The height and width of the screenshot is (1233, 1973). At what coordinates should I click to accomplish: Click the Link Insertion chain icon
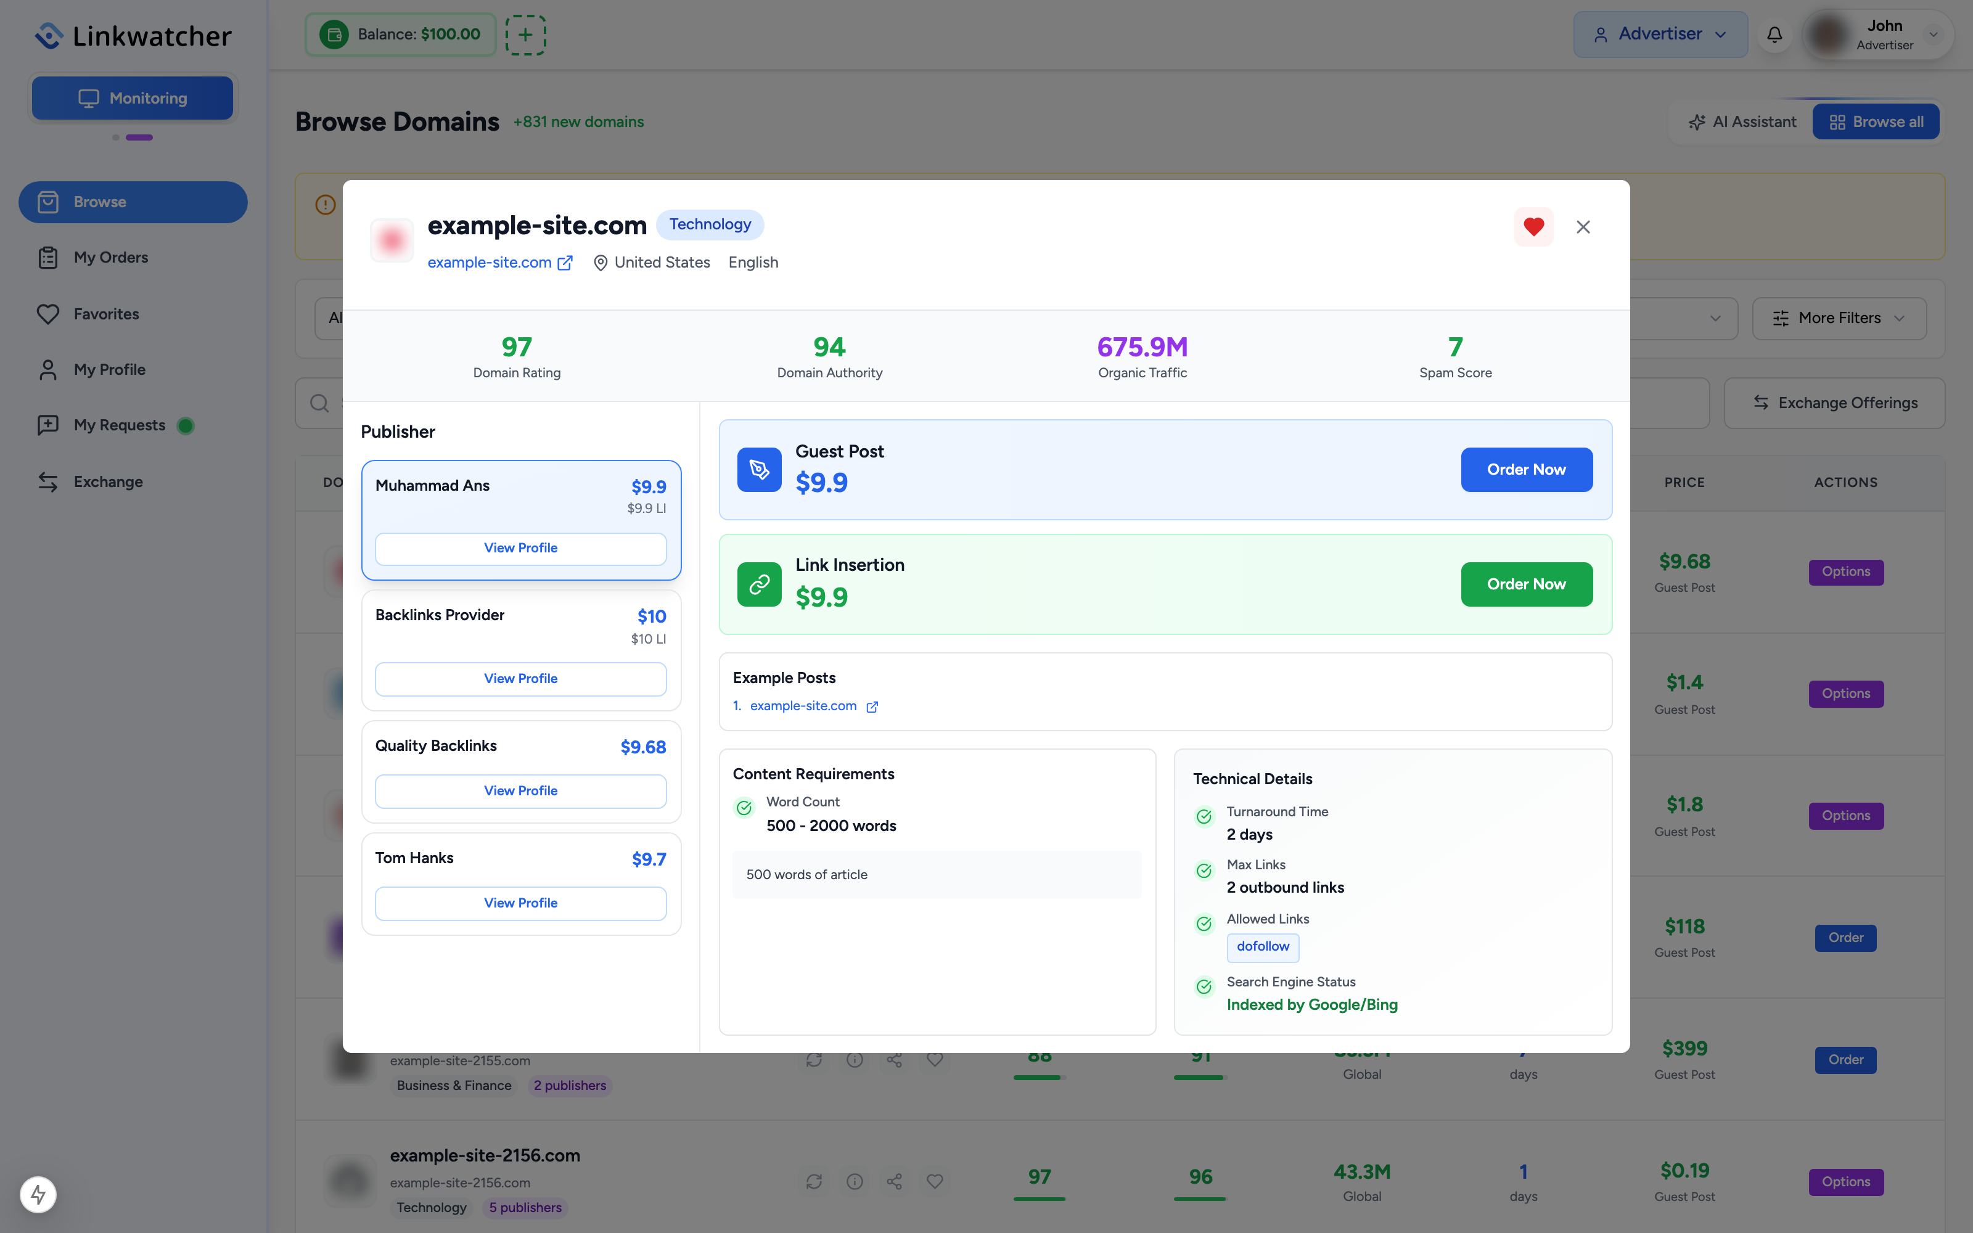point(759,584)
